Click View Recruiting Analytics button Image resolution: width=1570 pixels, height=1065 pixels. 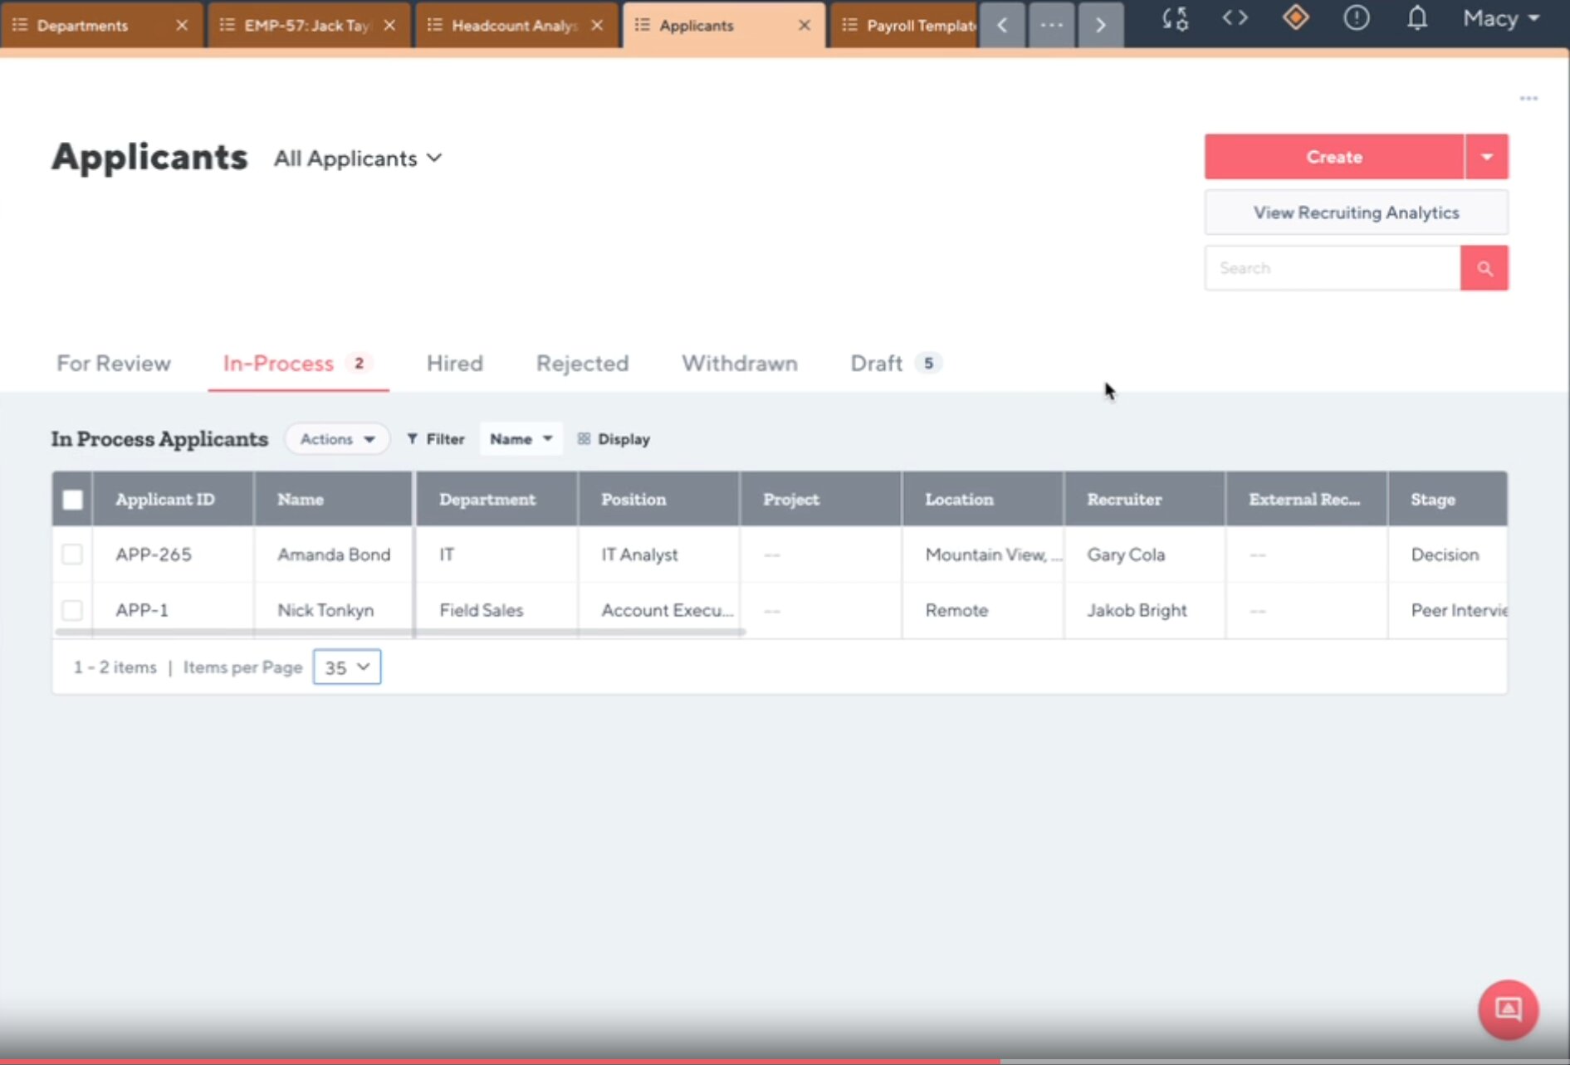[1356, 213]
